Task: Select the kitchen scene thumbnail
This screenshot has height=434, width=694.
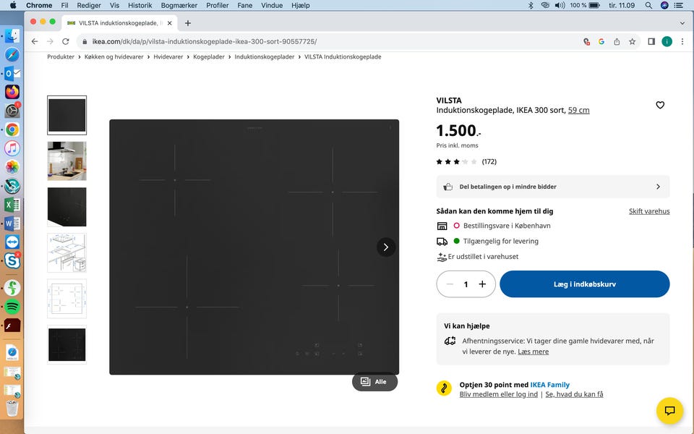Action: coord(67,161)
